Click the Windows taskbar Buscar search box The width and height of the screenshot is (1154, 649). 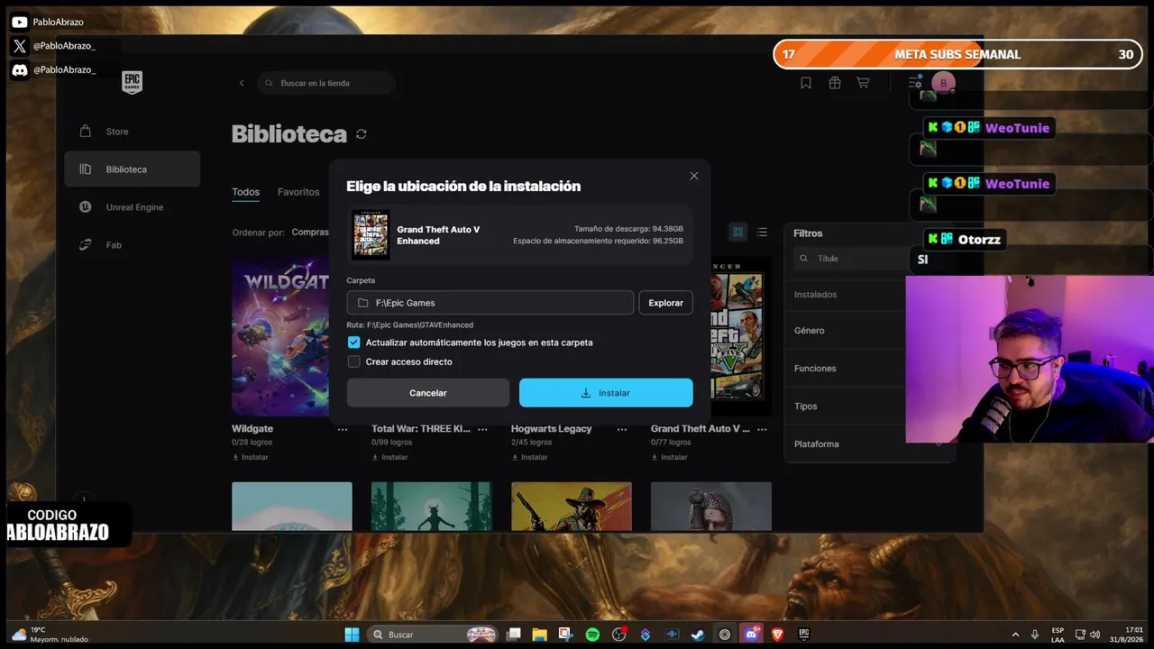(434, 635)
